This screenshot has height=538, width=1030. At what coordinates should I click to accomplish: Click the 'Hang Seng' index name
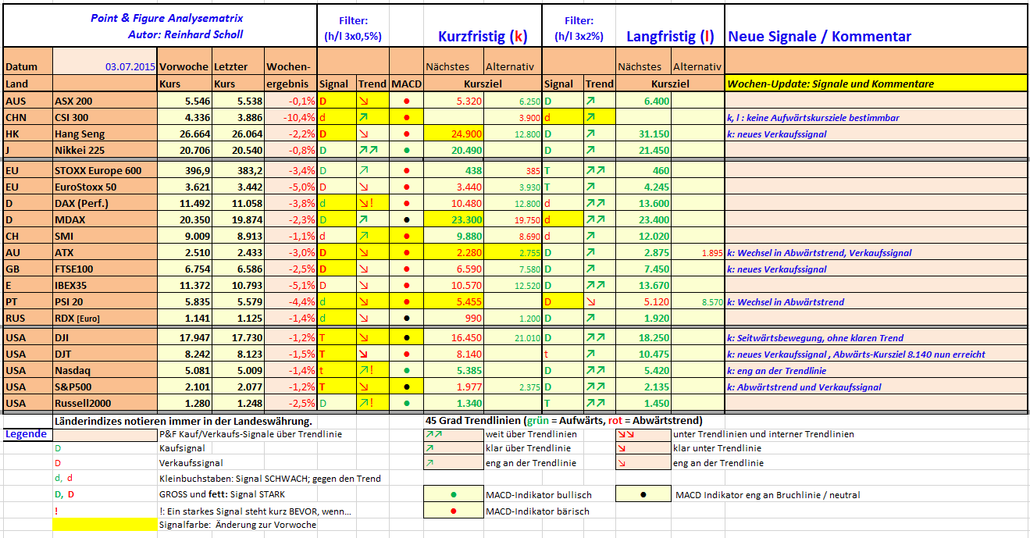(79, 134)
